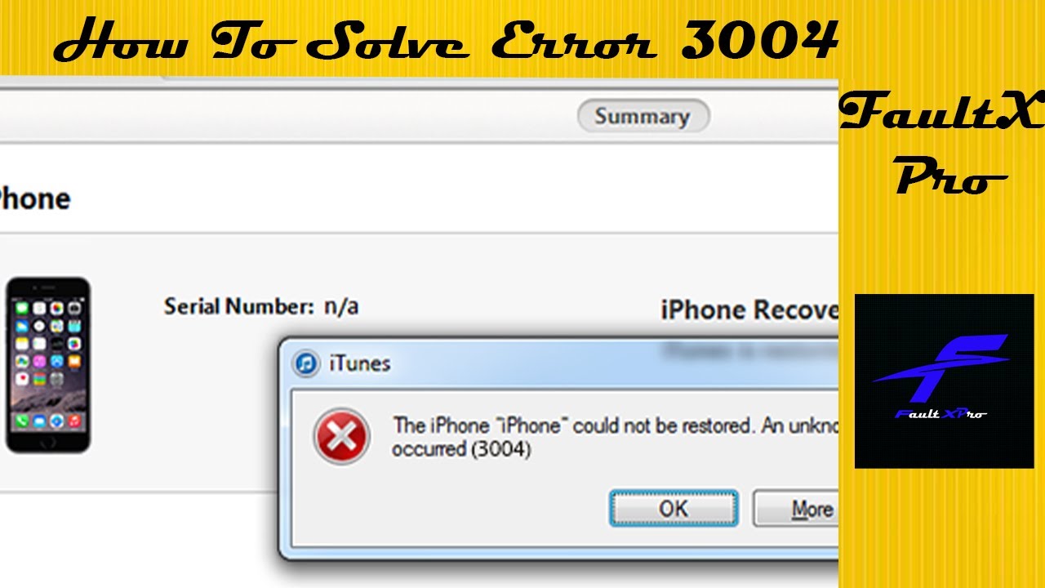Click the Mail icon in iPhone image dock
The image size is (1045, 588).
pos(39,421)
